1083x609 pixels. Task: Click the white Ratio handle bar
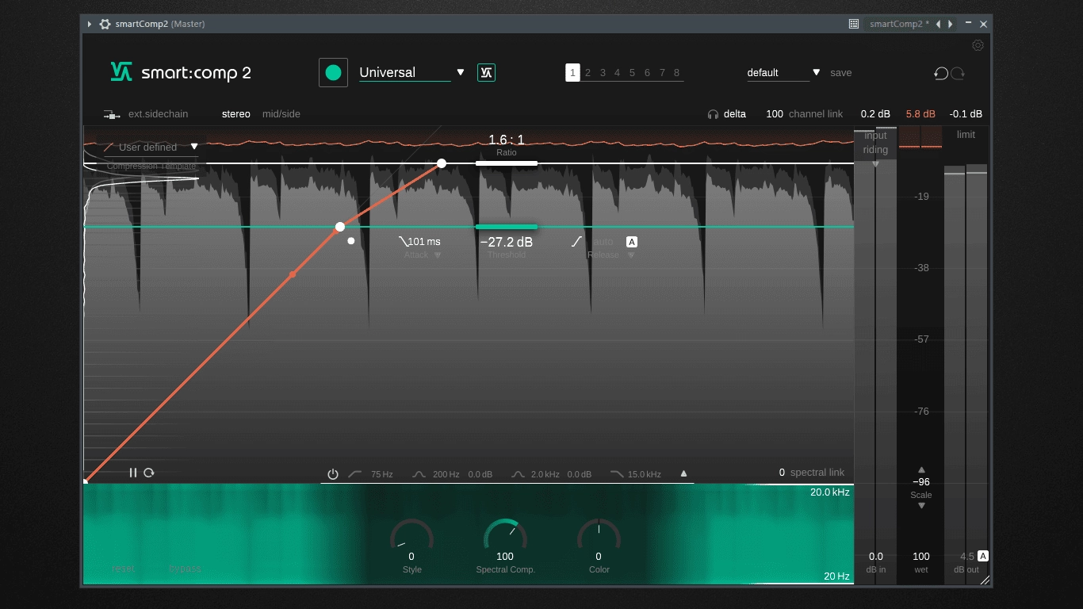(507, 163)
